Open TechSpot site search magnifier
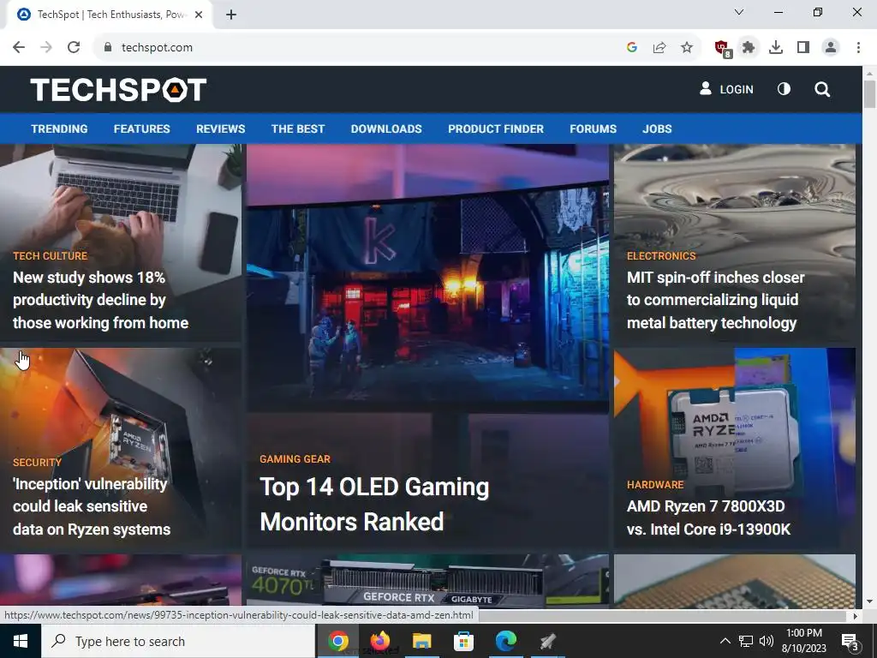The image size is (877, 658). tap(822, 89)
